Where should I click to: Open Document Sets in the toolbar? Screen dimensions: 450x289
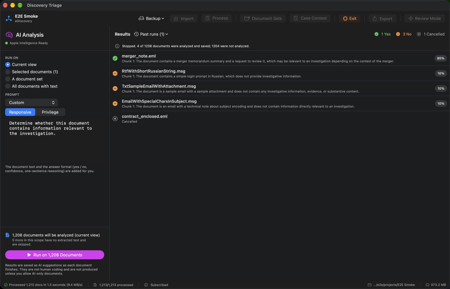[263, 19]
